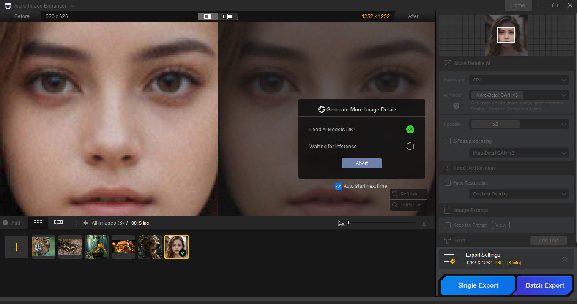Open the Face Restoration section icon
This screenshot has width=577, height=304.
(x=447, y=168)
